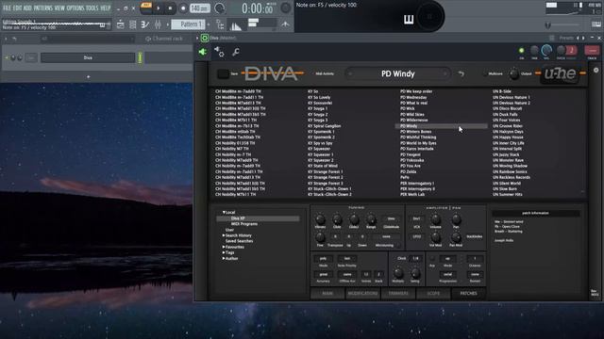Viewport: 604px width, 339px height.
Task: Click the u-he logo
Action: coord(560,73)
